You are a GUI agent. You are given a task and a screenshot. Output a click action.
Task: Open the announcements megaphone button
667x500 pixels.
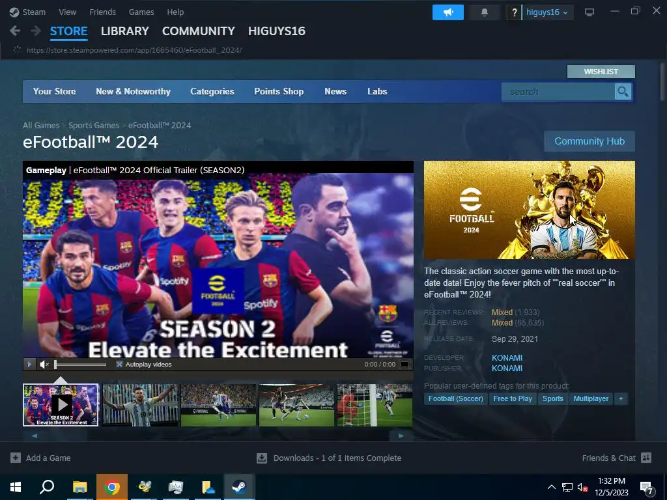pyautogui.click(x=448, y=12)
